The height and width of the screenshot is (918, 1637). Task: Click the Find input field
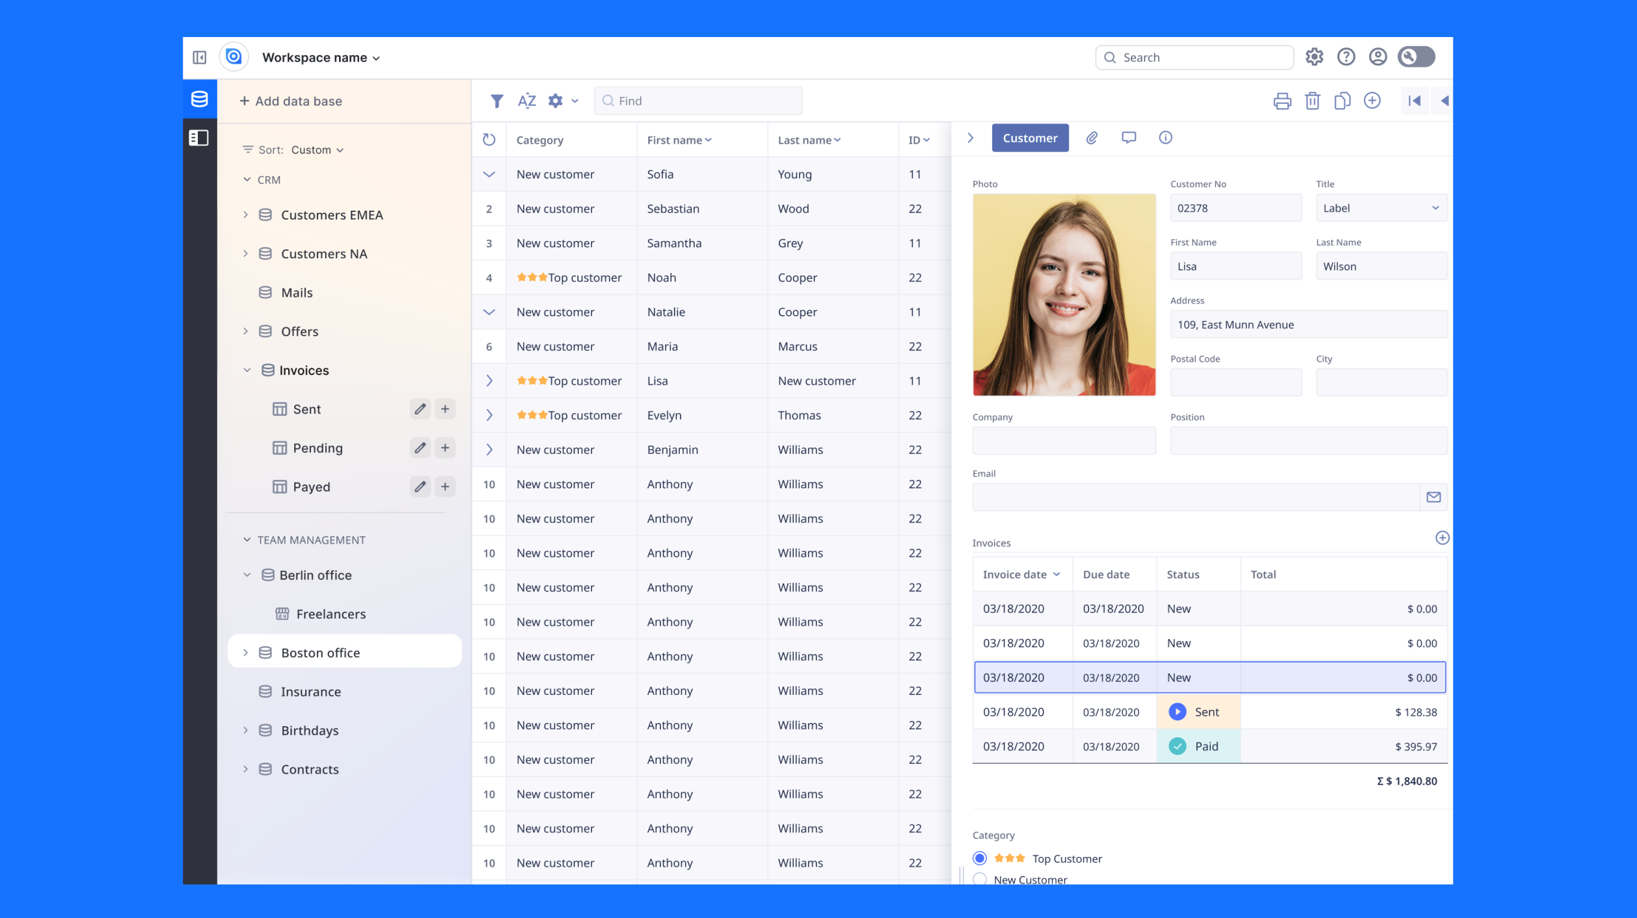pyautogui.click(x=698, y=101)
